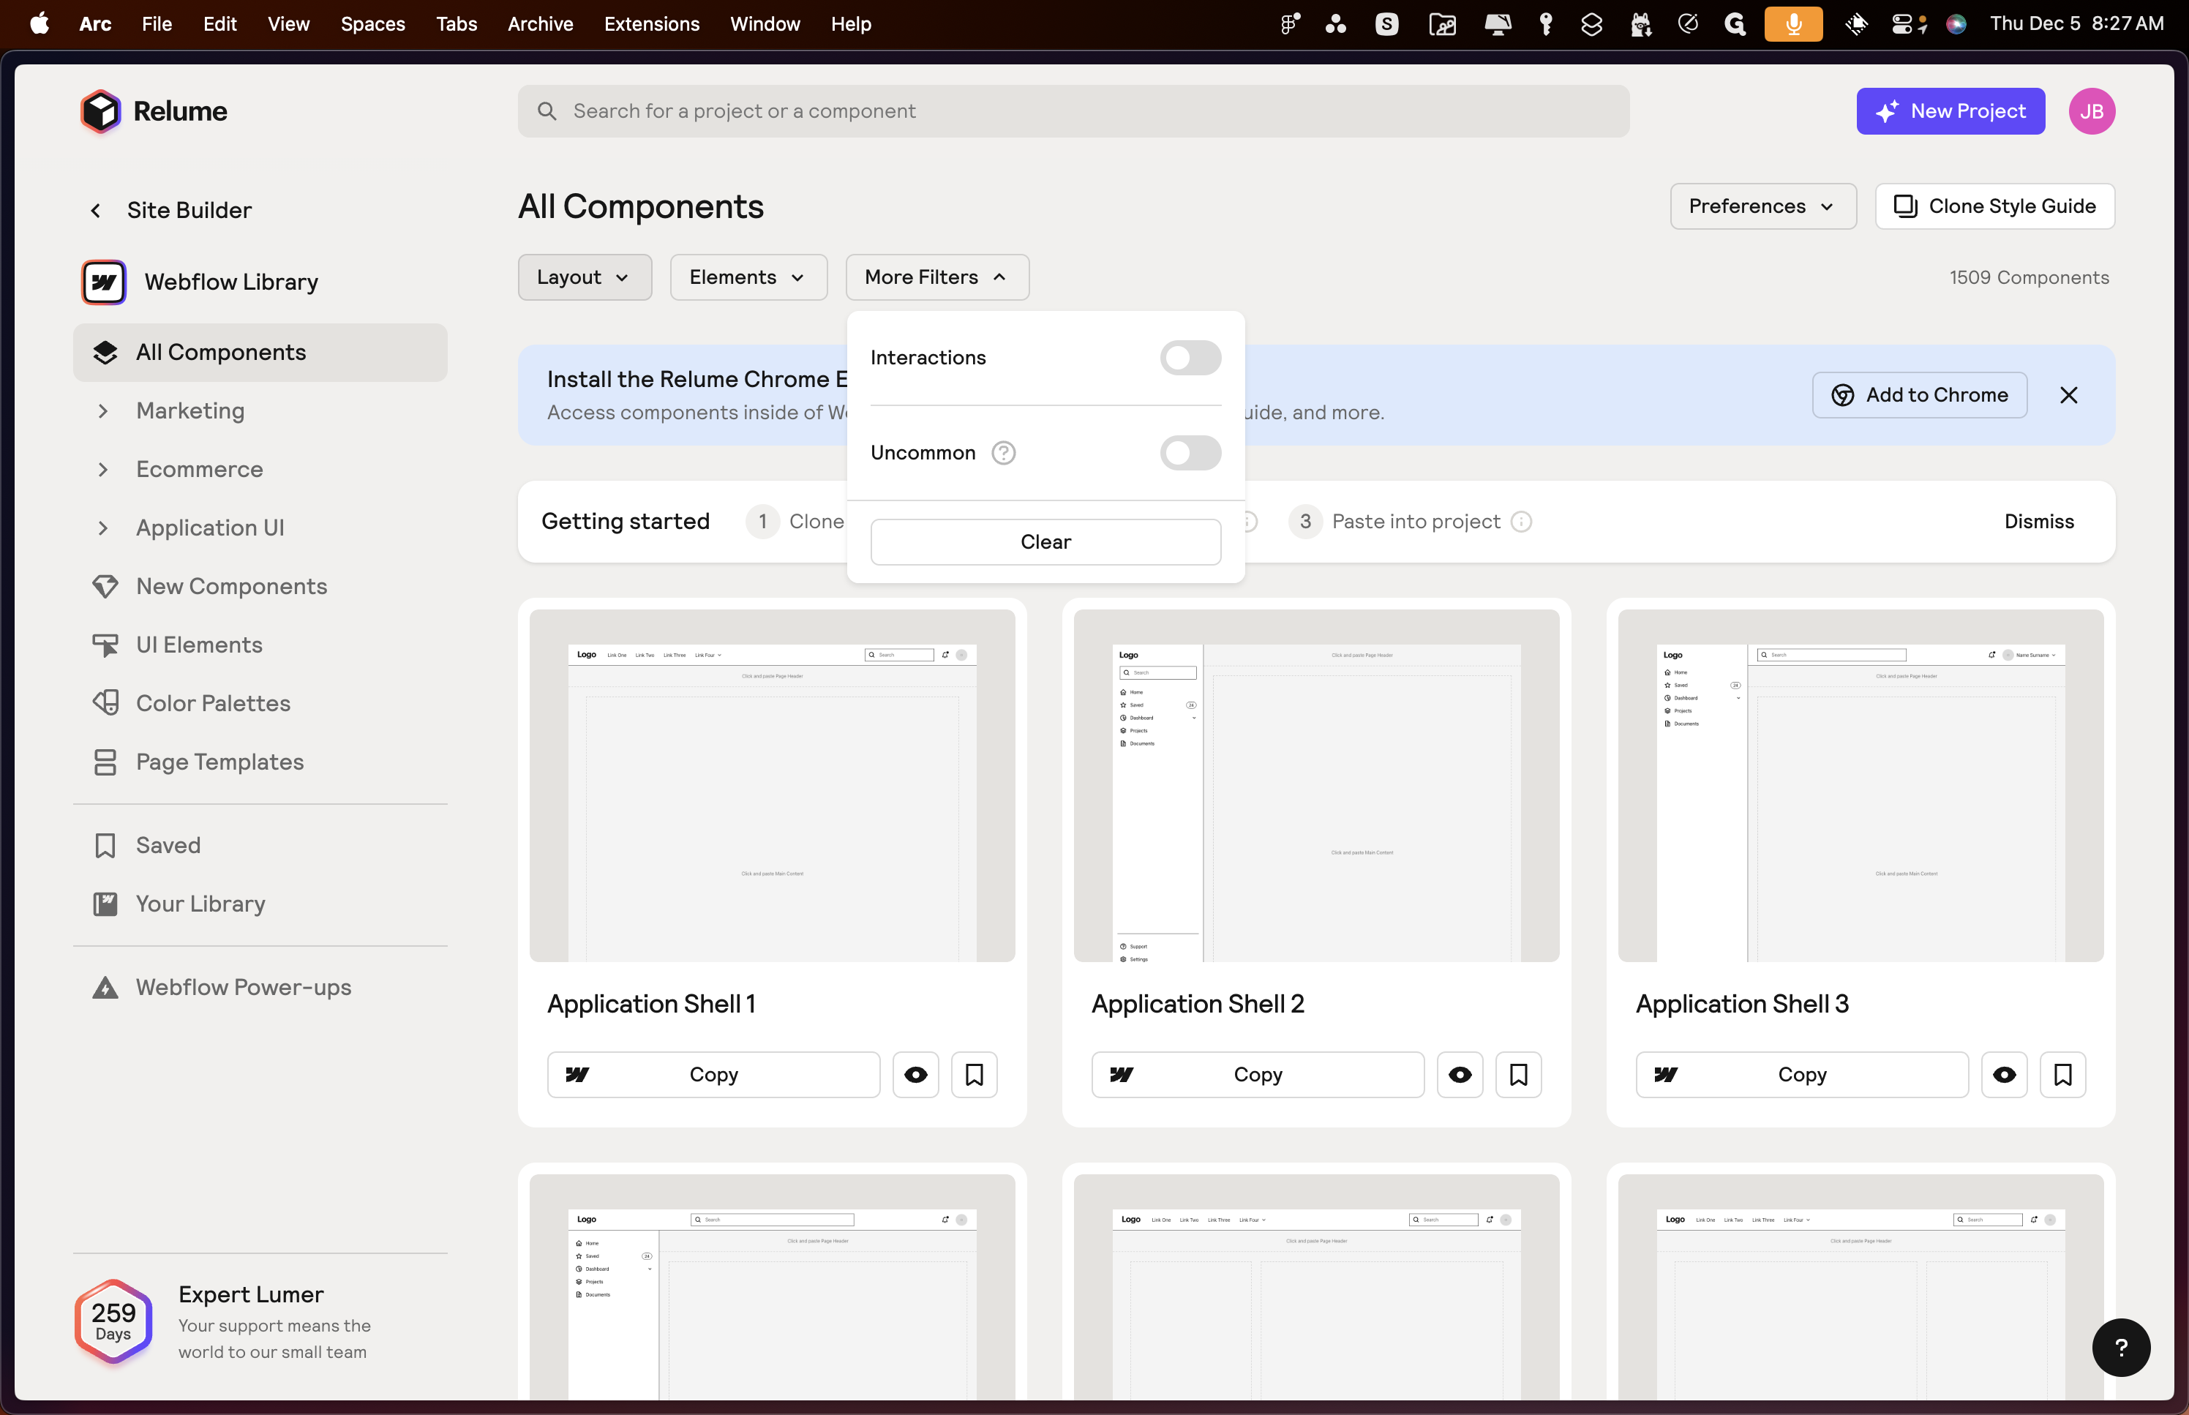This screenshot has width=2189, height=1415.
Task: Open the help chat bubble
Action: pyautogui.click(x=2120, y=1347)
